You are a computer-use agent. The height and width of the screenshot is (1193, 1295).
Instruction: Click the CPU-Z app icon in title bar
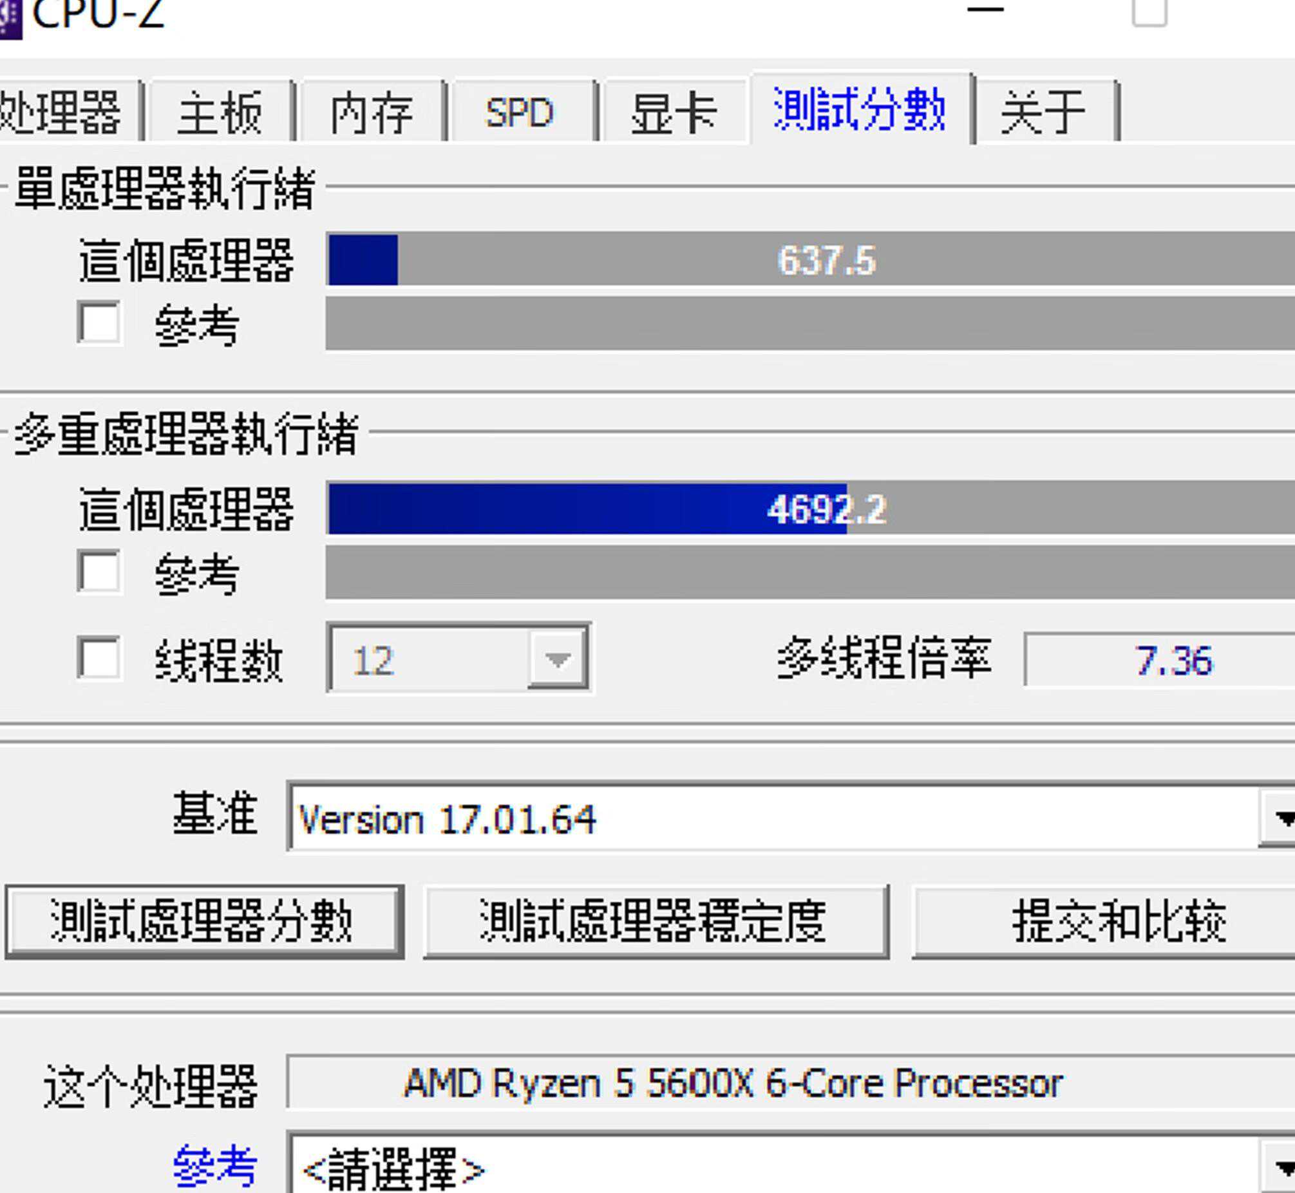(x=9, y=18)
